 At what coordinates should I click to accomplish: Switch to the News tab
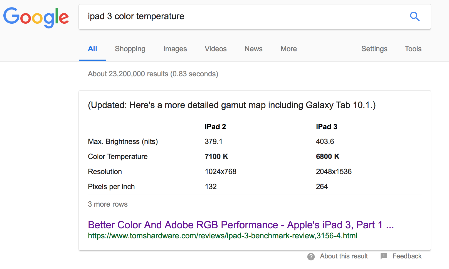[x=253, y=49]
